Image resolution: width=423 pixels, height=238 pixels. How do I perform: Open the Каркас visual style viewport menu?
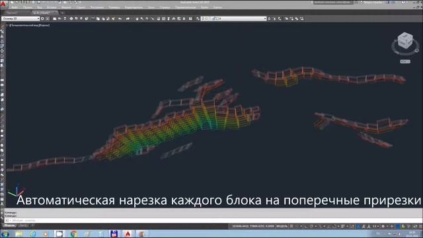tap(44, 25)
